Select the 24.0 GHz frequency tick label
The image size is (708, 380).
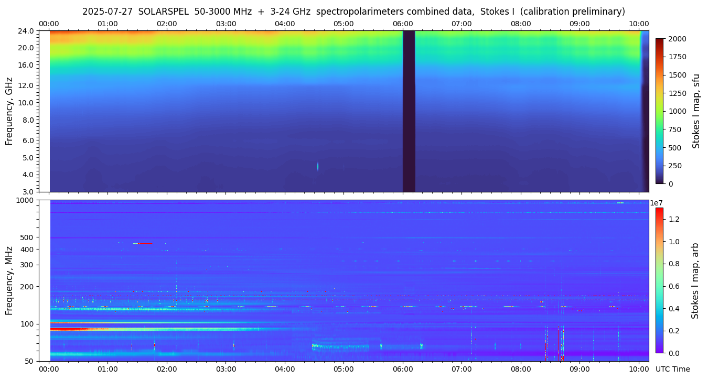27,31
